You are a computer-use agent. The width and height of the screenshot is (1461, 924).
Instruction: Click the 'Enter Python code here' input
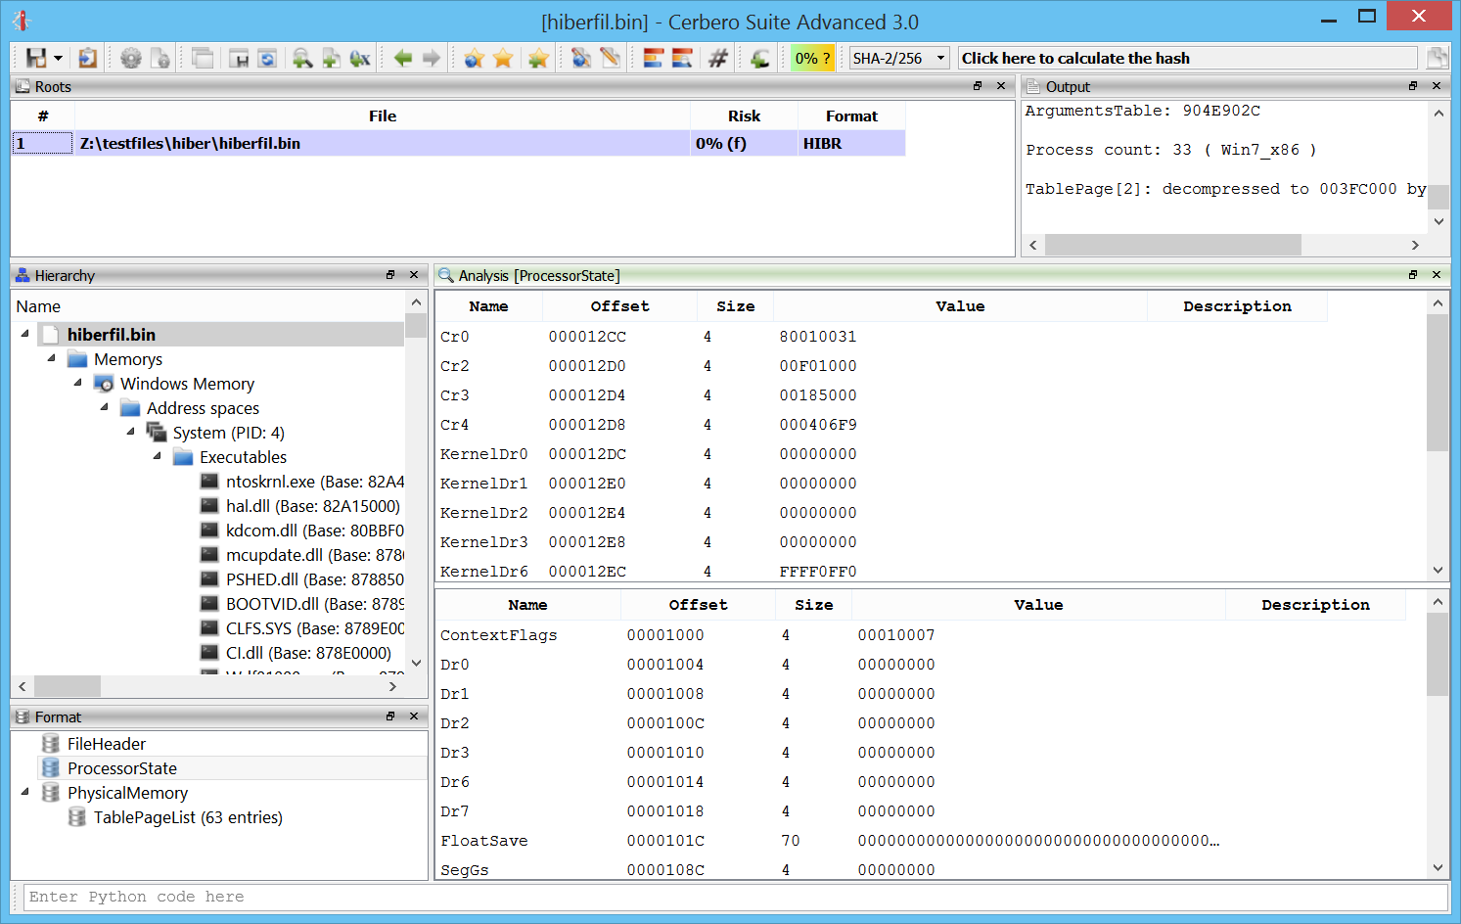735,897
